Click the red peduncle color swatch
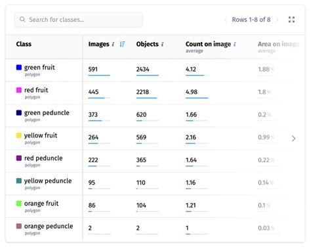311x249 pixels. point(19,158)
